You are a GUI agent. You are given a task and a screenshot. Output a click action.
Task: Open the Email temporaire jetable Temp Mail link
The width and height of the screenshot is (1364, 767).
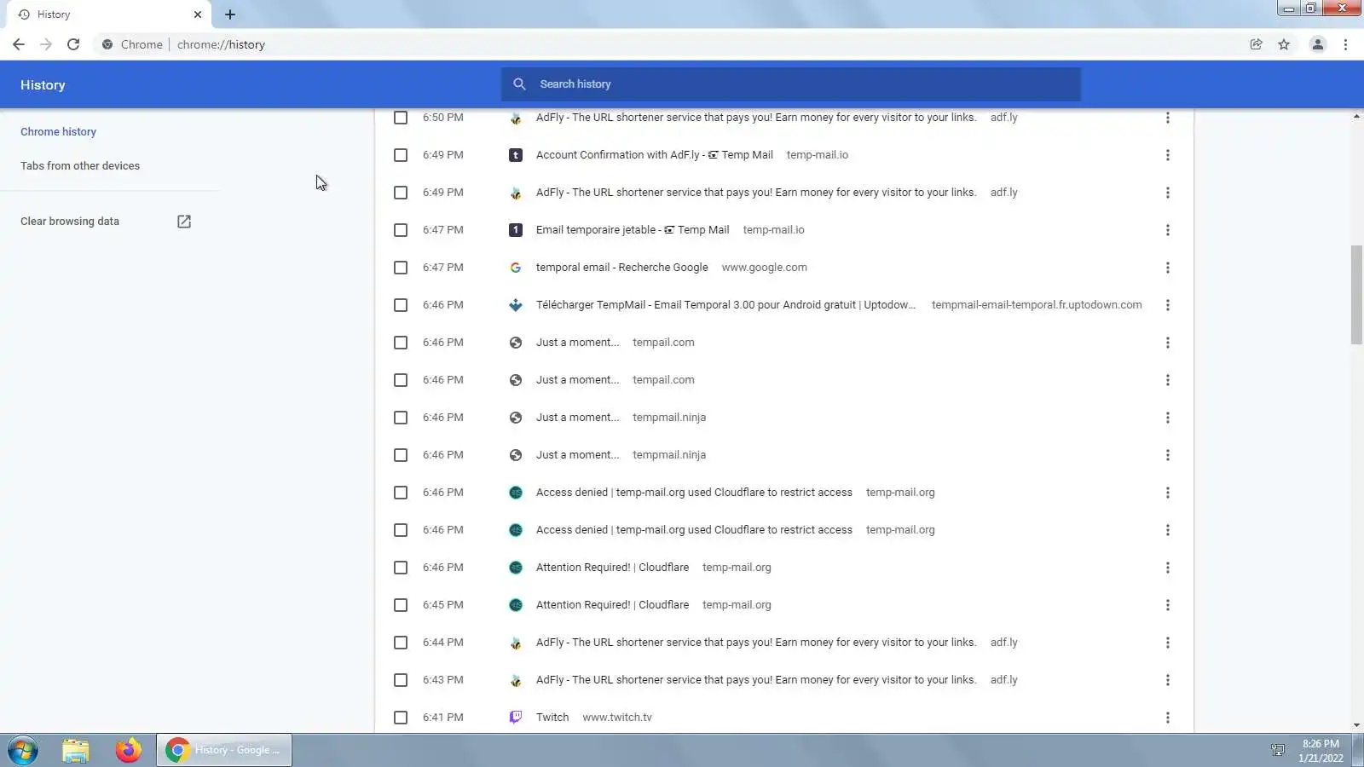pyautogui.click(x=633, y=230)
